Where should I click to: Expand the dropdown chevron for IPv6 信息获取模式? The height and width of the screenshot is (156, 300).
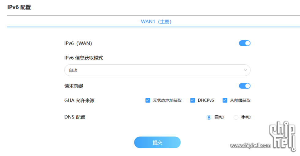(x=245, y=70)
